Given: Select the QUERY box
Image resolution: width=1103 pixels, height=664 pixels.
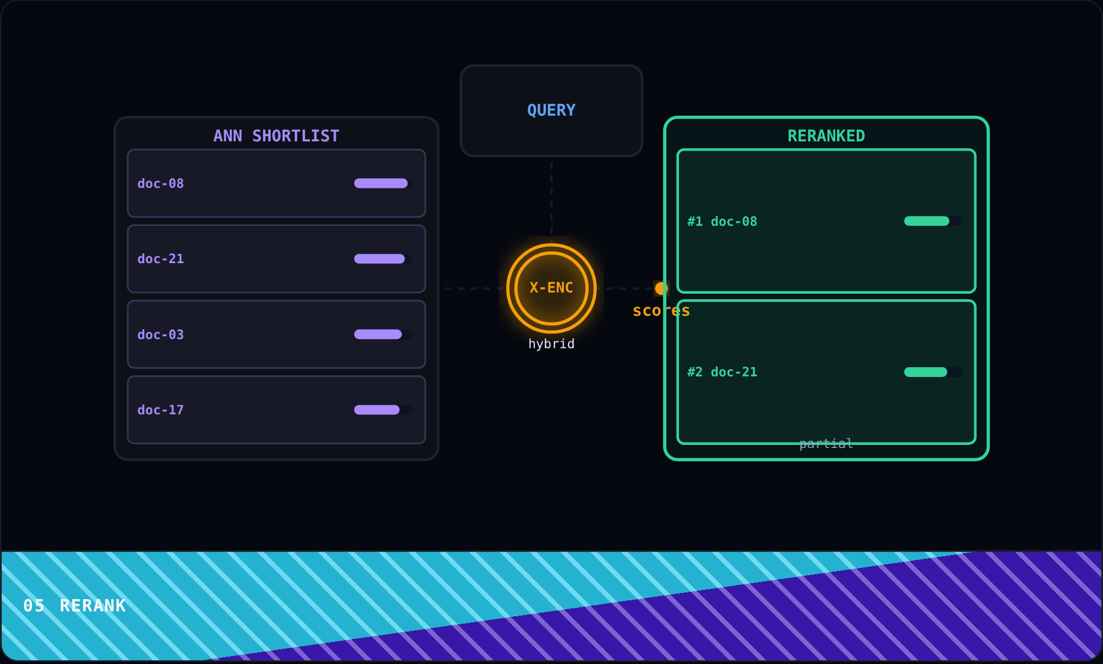Looking at the screenshot, I should click(551, 111).
